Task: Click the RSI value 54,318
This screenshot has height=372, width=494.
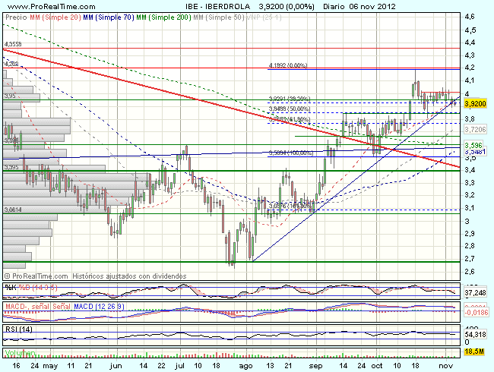Action: tap(476, 334)
